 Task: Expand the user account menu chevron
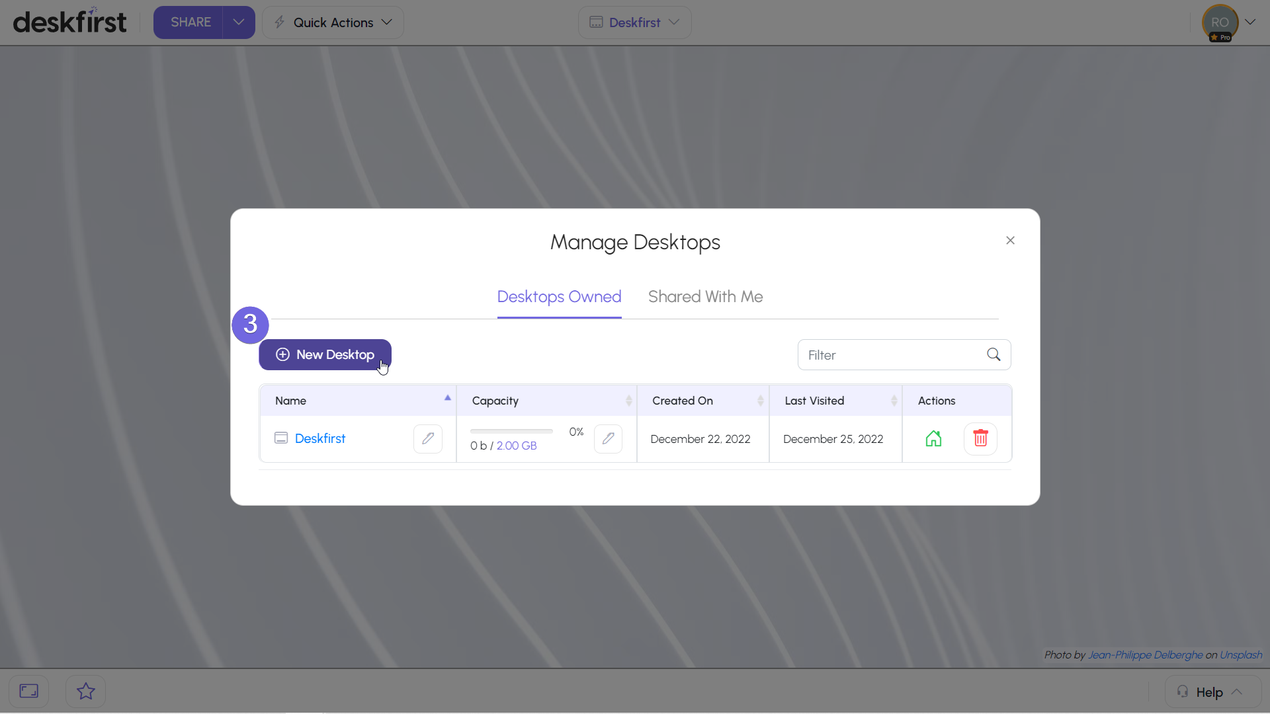1250,22
